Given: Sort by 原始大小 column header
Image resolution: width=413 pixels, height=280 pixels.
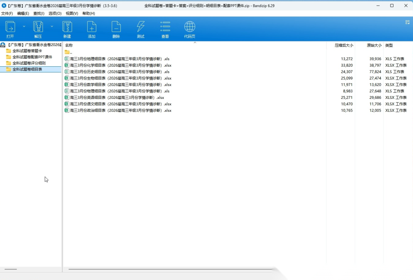Looking at the screenshot, I should point(374,45).
